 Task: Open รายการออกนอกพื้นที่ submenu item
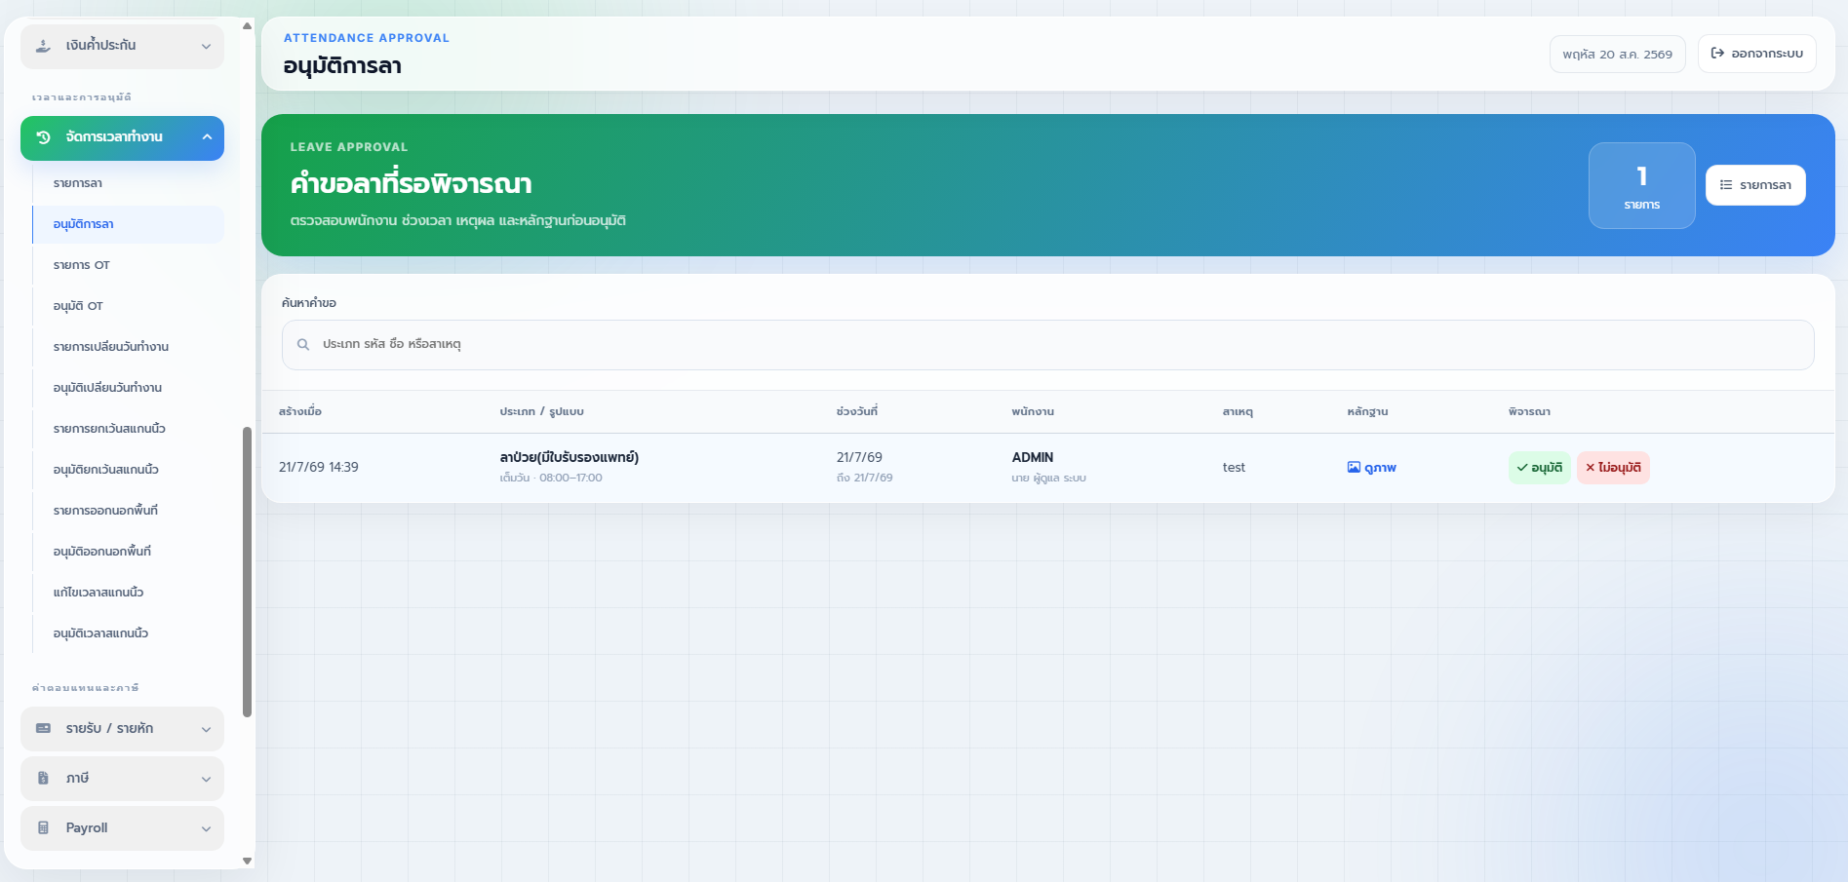tap(129, 511)
